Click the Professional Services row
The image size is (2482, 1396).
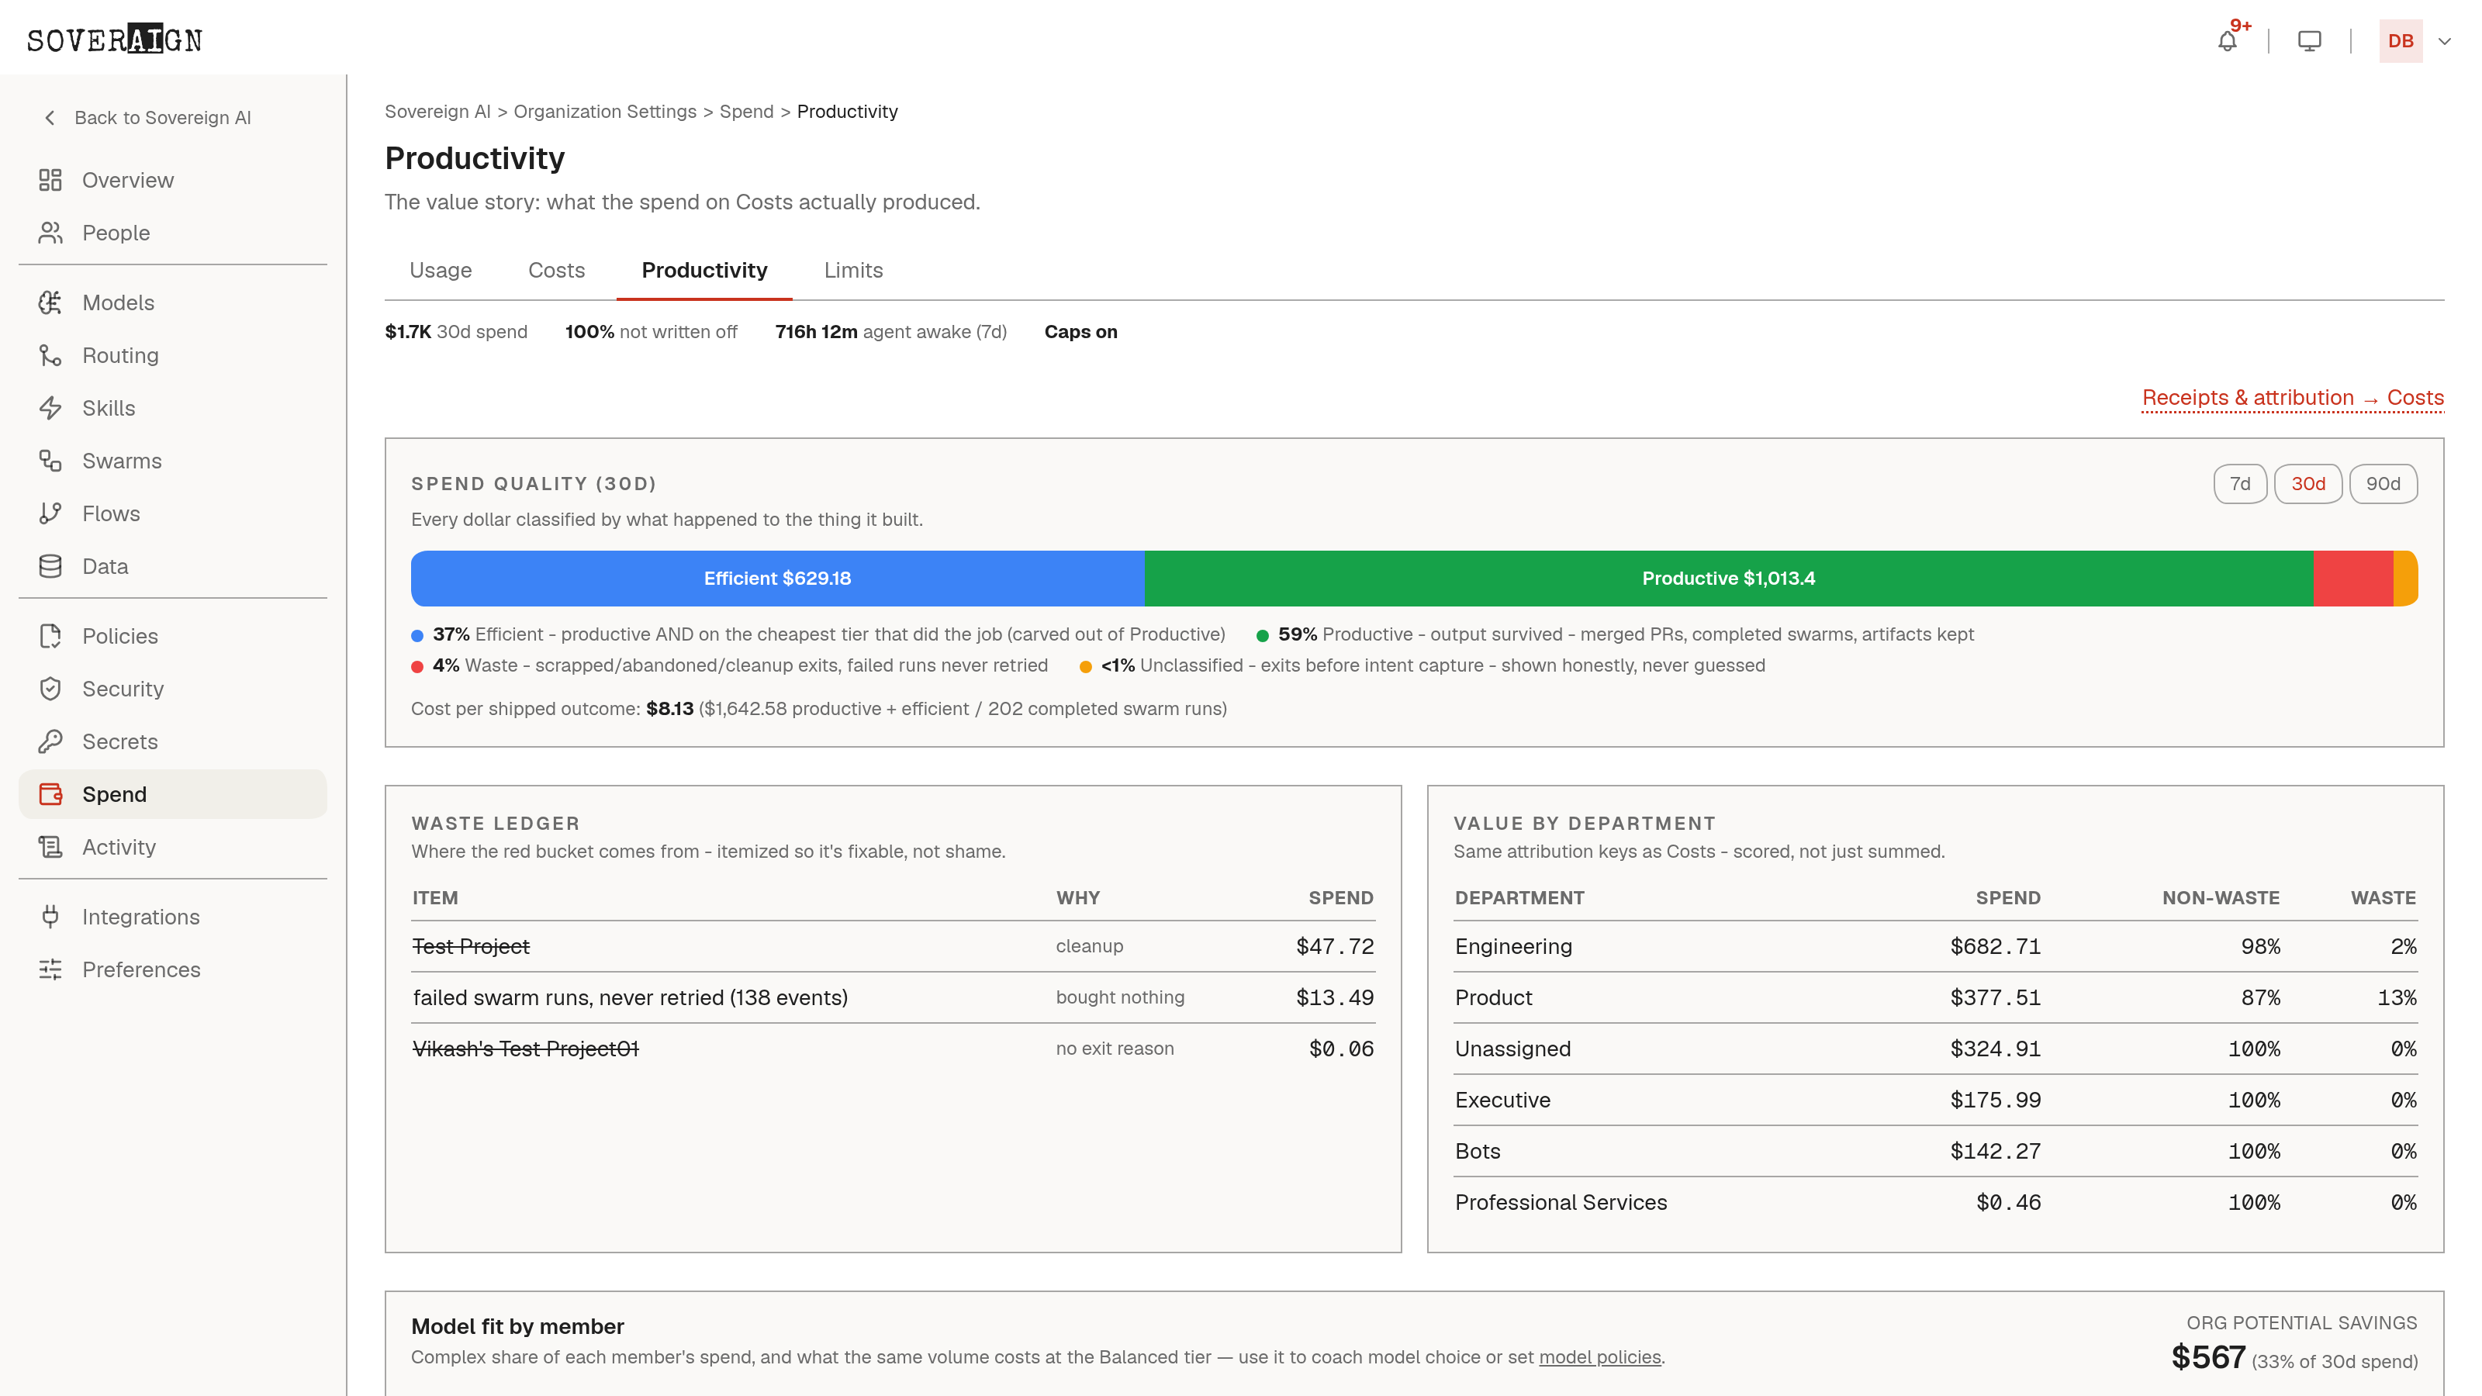pyautogui.click(x=1934, y=1202)
